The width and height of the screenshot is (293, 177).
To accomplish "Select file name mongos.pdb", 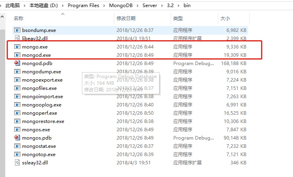I will pyautogui.click(x=37, y=138).
